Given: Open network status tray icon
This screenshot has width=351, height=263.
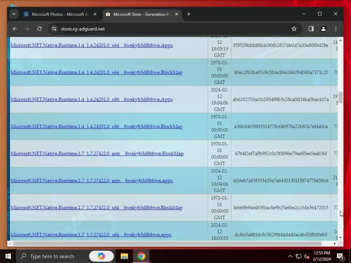Looking at the screenshot, I should 299,256.
